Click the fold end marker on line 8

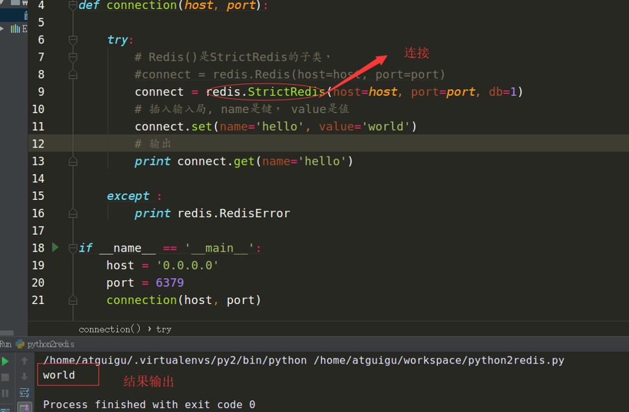pos(73,74)
